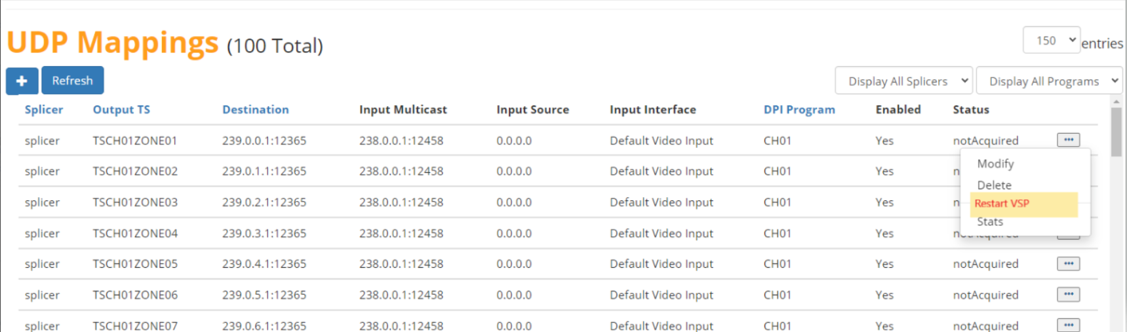Select Restart VSP in the context menu

click(x=1002, y=204)
